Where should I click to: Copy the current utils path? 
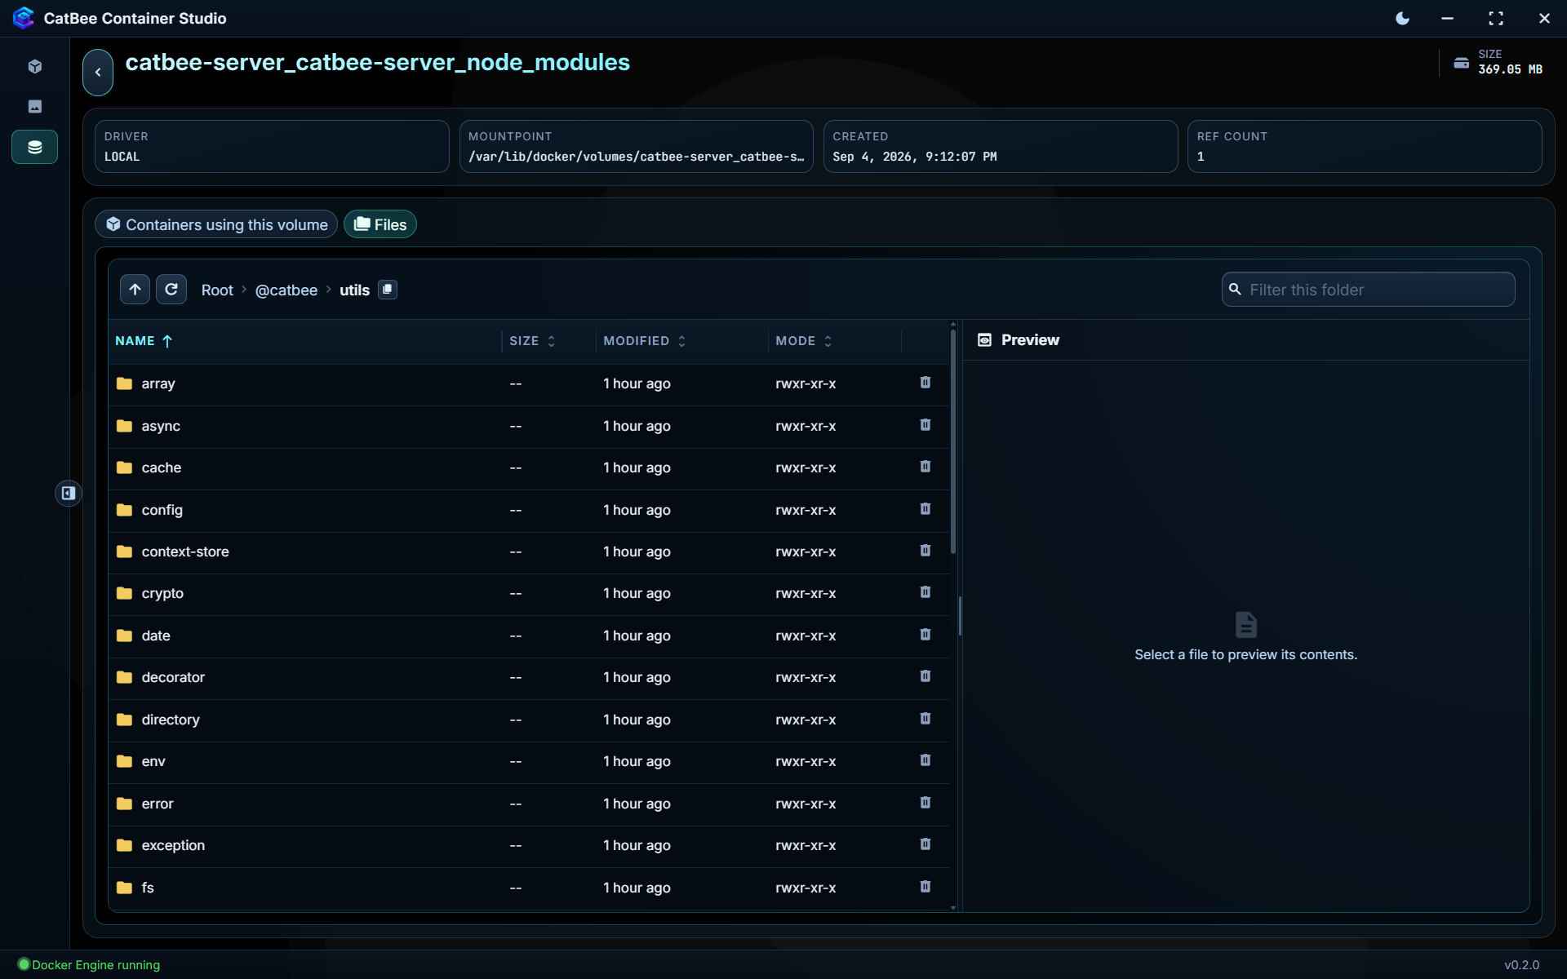tap(388, 290)
